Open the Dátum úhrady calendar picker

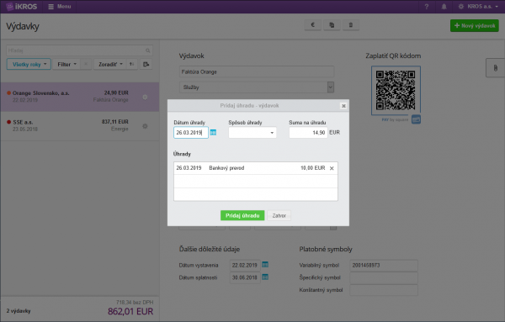(x=213, y=133)
